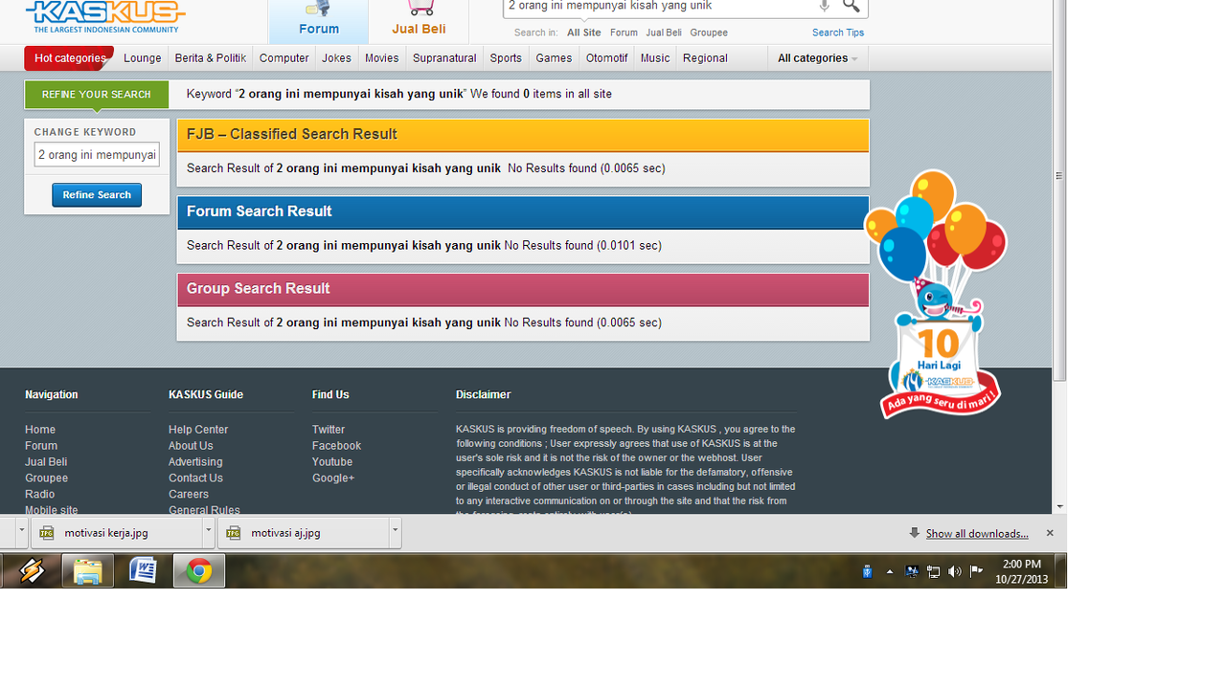Open Search Tips link

pyautogui.click(x=838, y=33)
